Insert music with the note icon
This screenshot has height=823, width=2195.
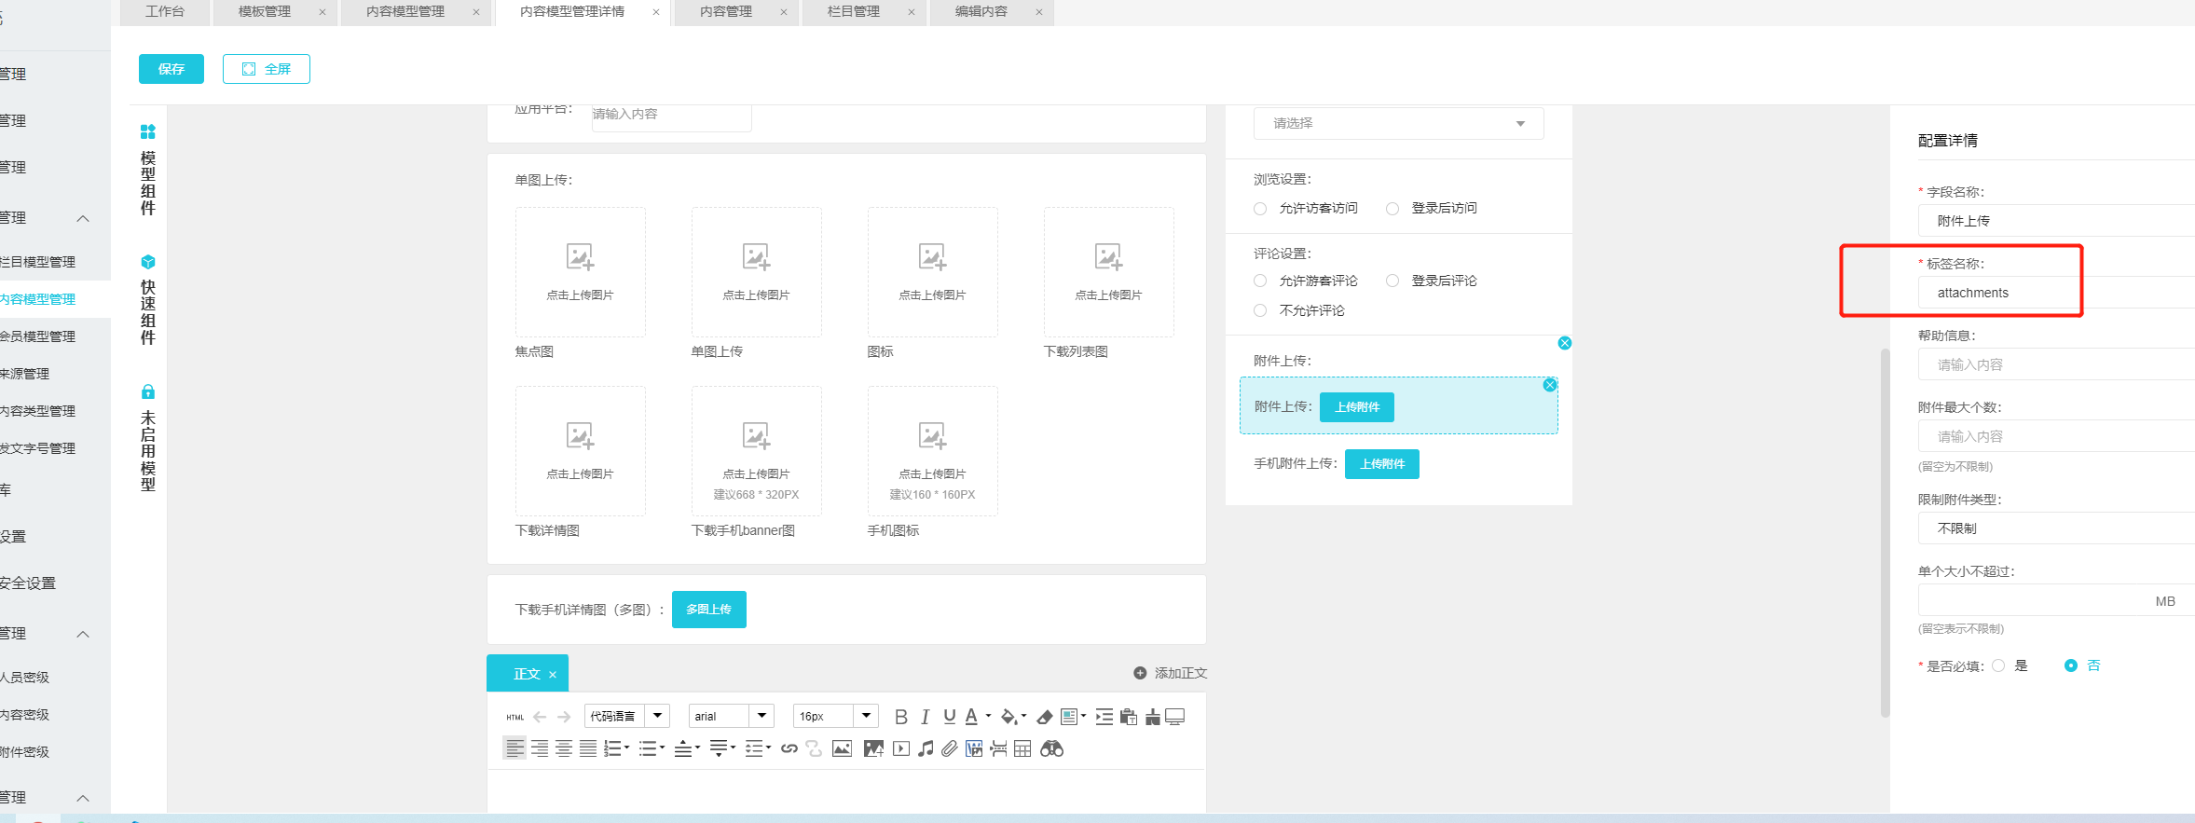point(926,748)
